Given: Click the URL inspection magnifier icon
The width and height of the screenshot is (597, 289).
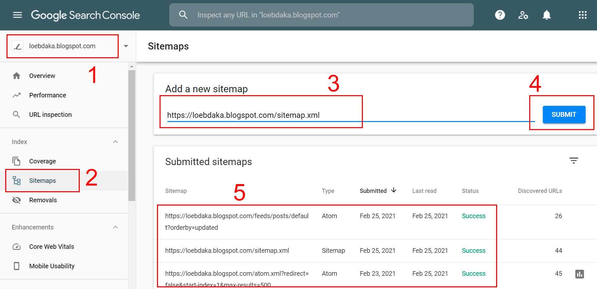Looking at the screenshot, I should (x=16, y=115).
